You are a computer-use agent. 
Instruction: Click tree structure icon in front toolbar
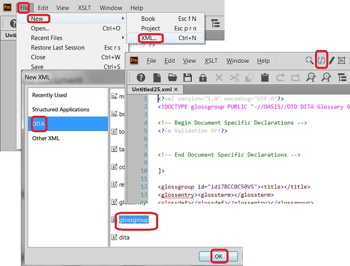click(x=342, y=77)
